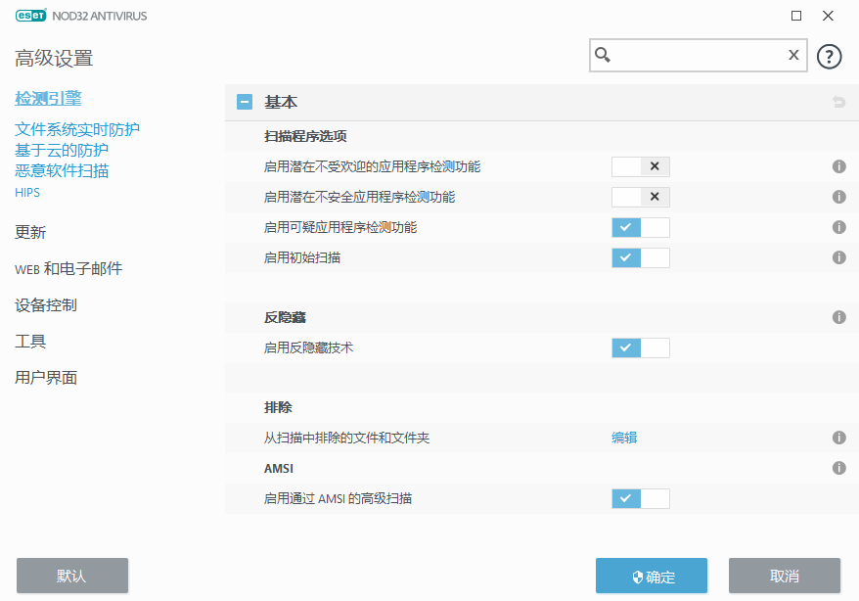Show info for 启用潜在不安全应用程序检测功能
The image size is (859, 601).
click(838, 197)
